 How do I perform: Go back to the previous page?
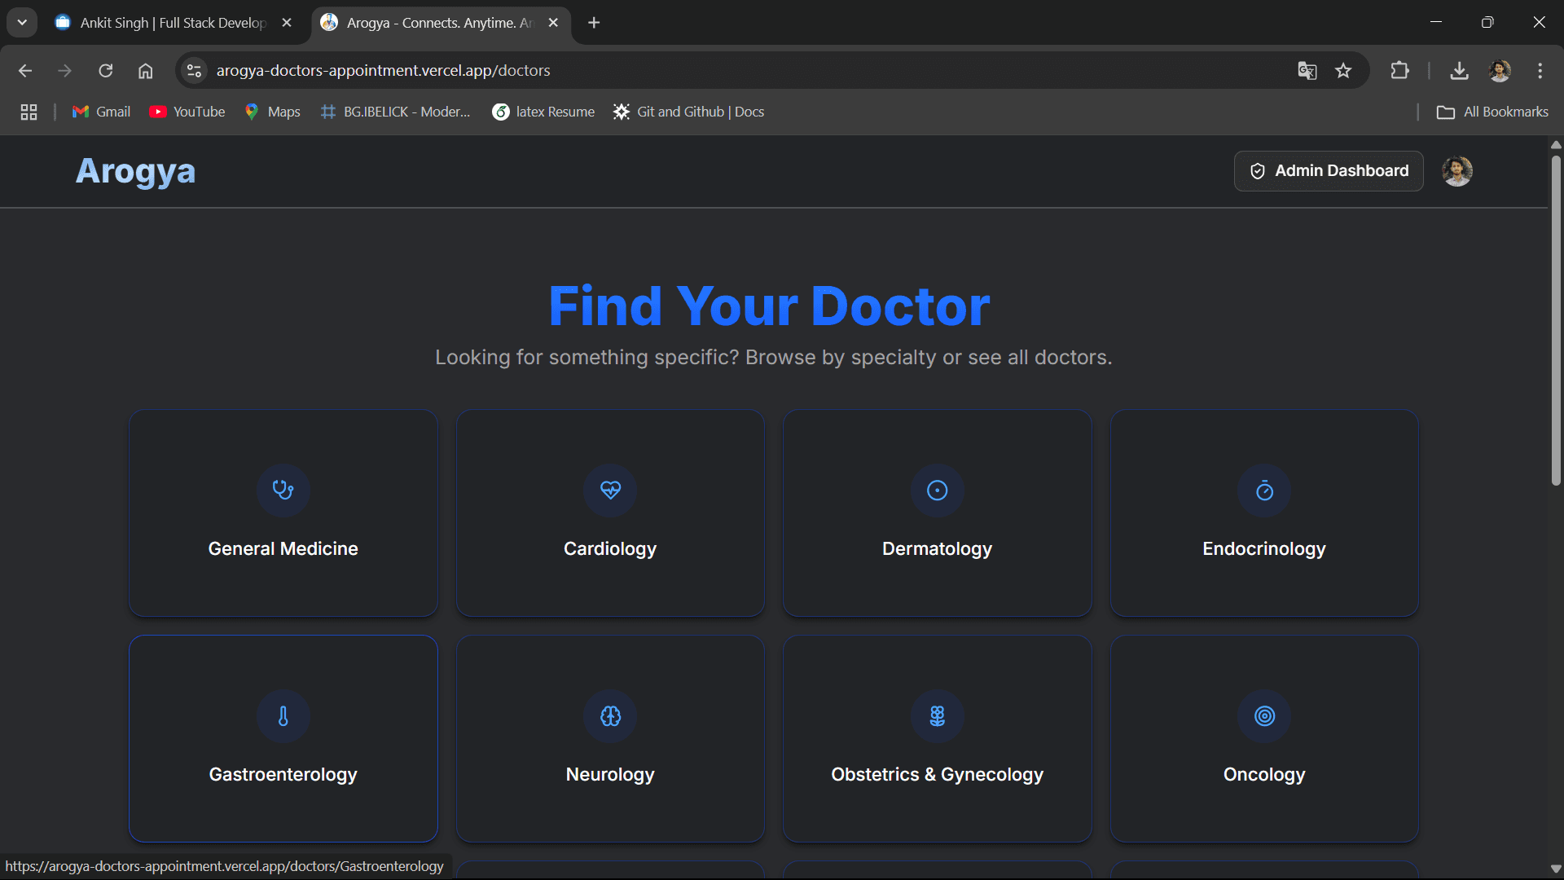click(25, 71)
